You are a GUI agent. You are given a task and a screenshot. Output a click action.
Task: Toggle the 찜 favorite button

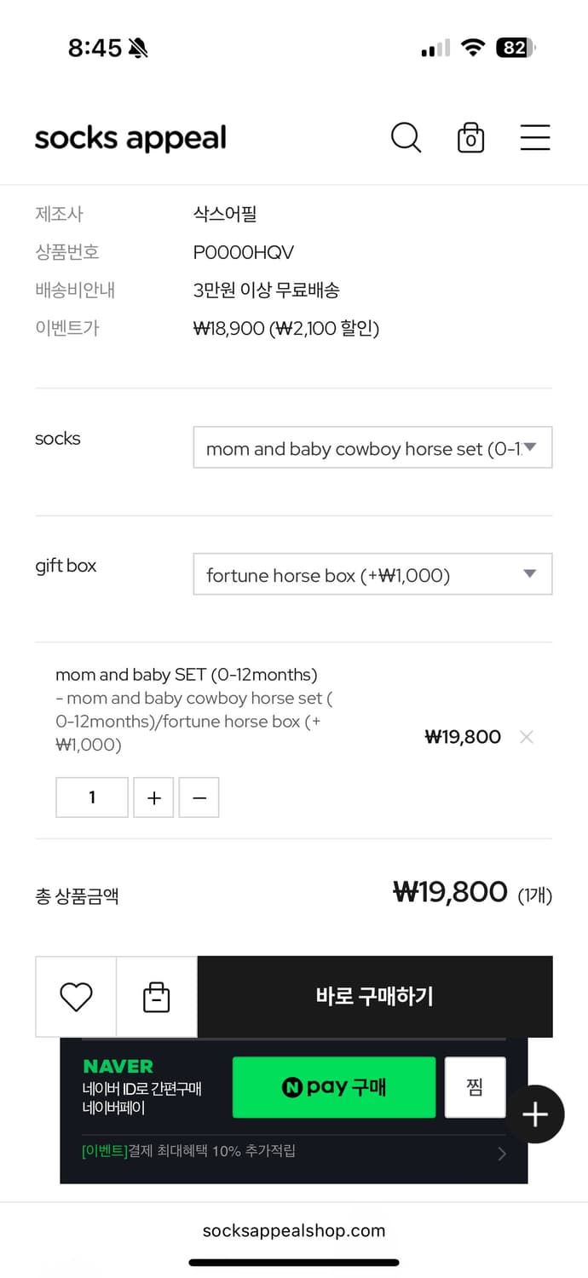tap(475, 1087)
